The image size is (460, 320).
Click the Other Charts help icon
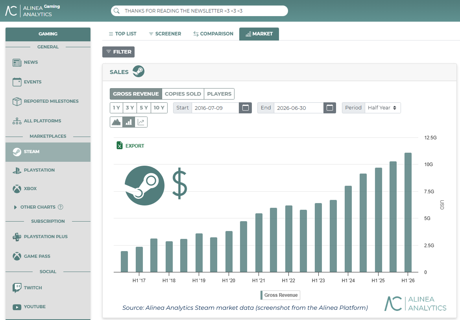pyautogui.click(x=61, y=207)
